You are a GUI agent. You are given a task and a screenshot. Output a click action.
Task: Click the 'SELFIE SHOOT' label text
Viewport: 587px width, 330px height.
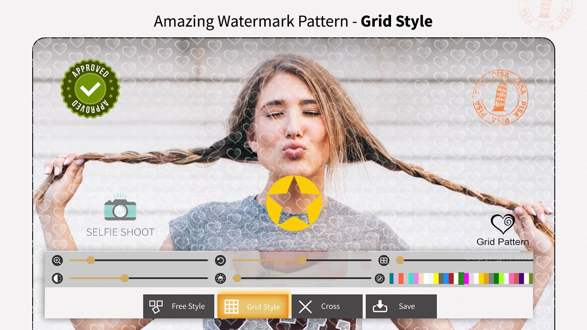tap(120, 232)
